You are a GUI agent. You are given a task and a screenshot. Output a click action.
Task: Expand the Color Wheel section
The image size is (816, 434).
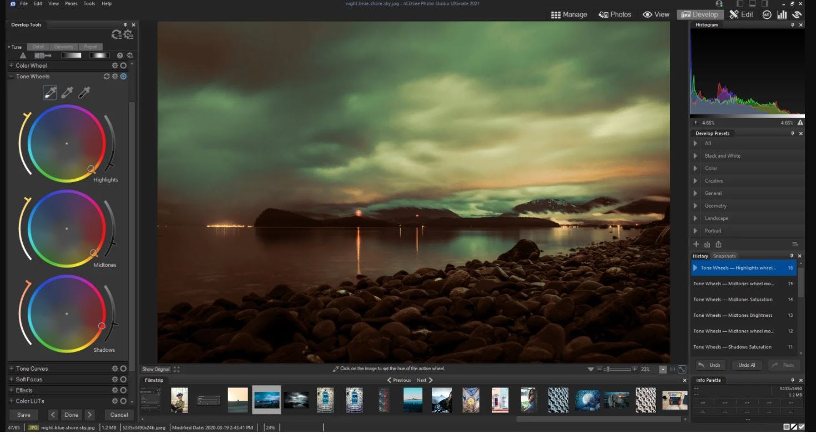(x=11, y=65)
